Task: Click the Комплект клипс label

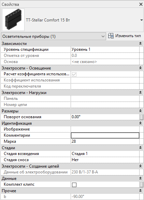Action: click(19, 184)
